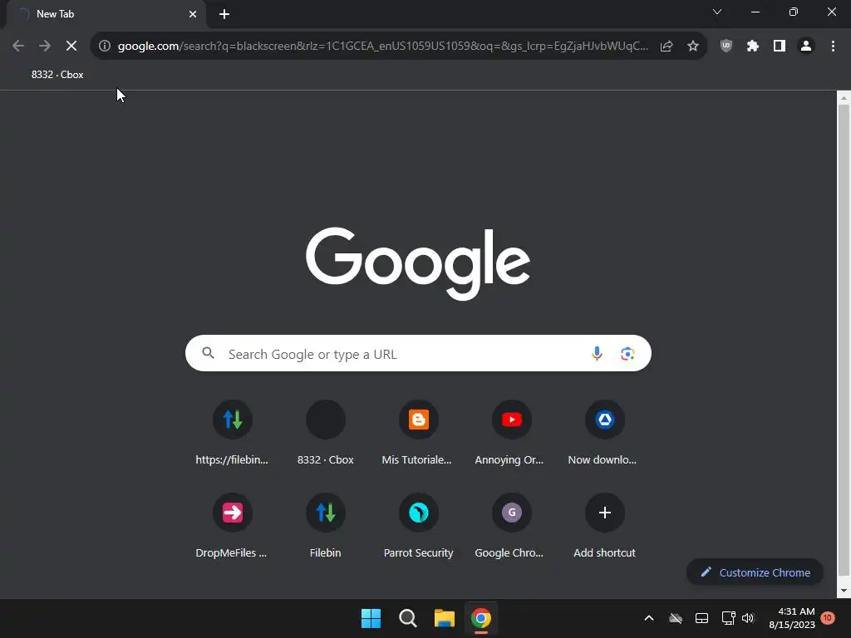Click the Google logo
Screen dimensions: 851x638
coord(418,263)
